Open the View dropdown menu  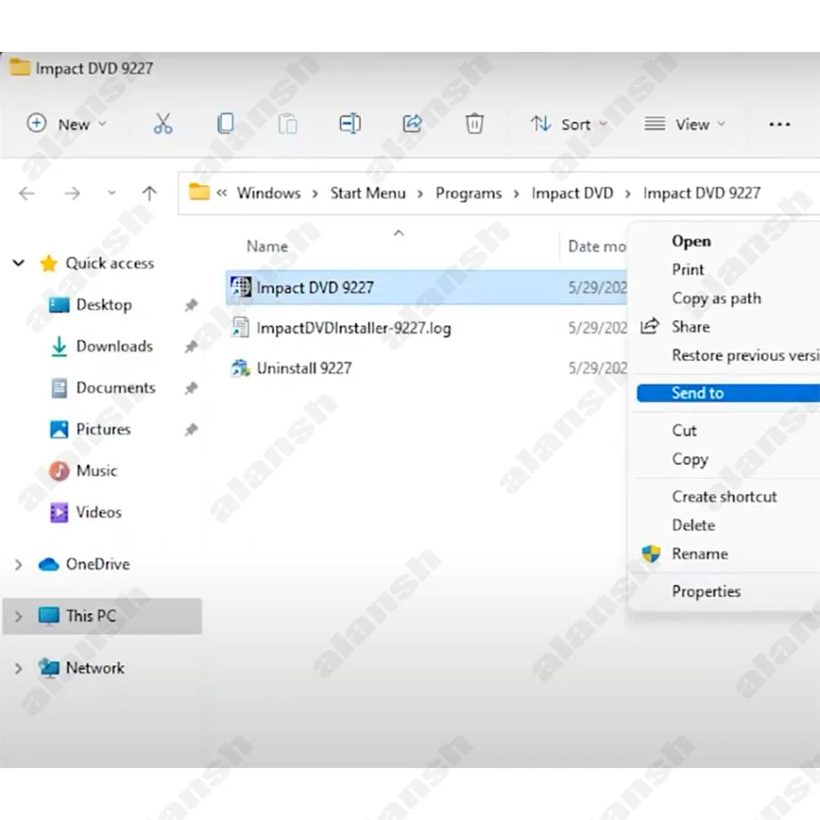(685, 124)
